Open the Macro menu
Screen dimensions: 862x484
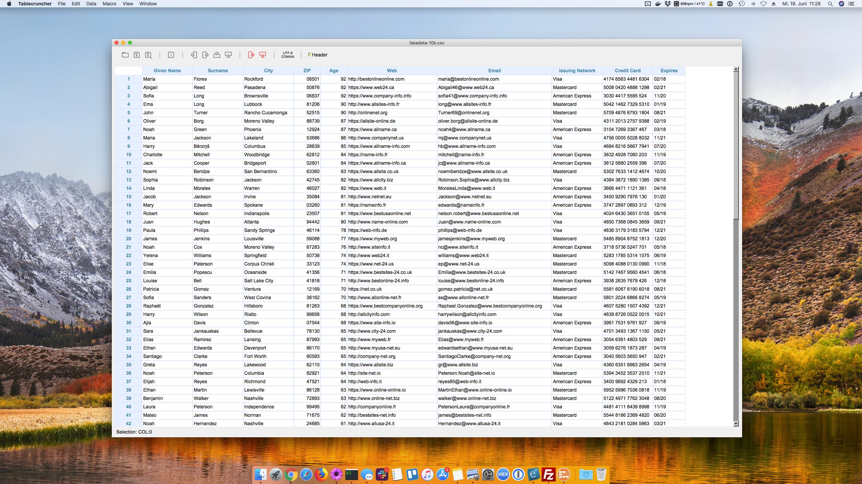[109, 4]
